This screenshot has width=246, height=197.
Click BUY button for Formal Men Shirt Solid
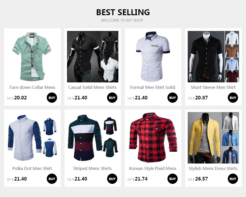click(x=172, y=98)
